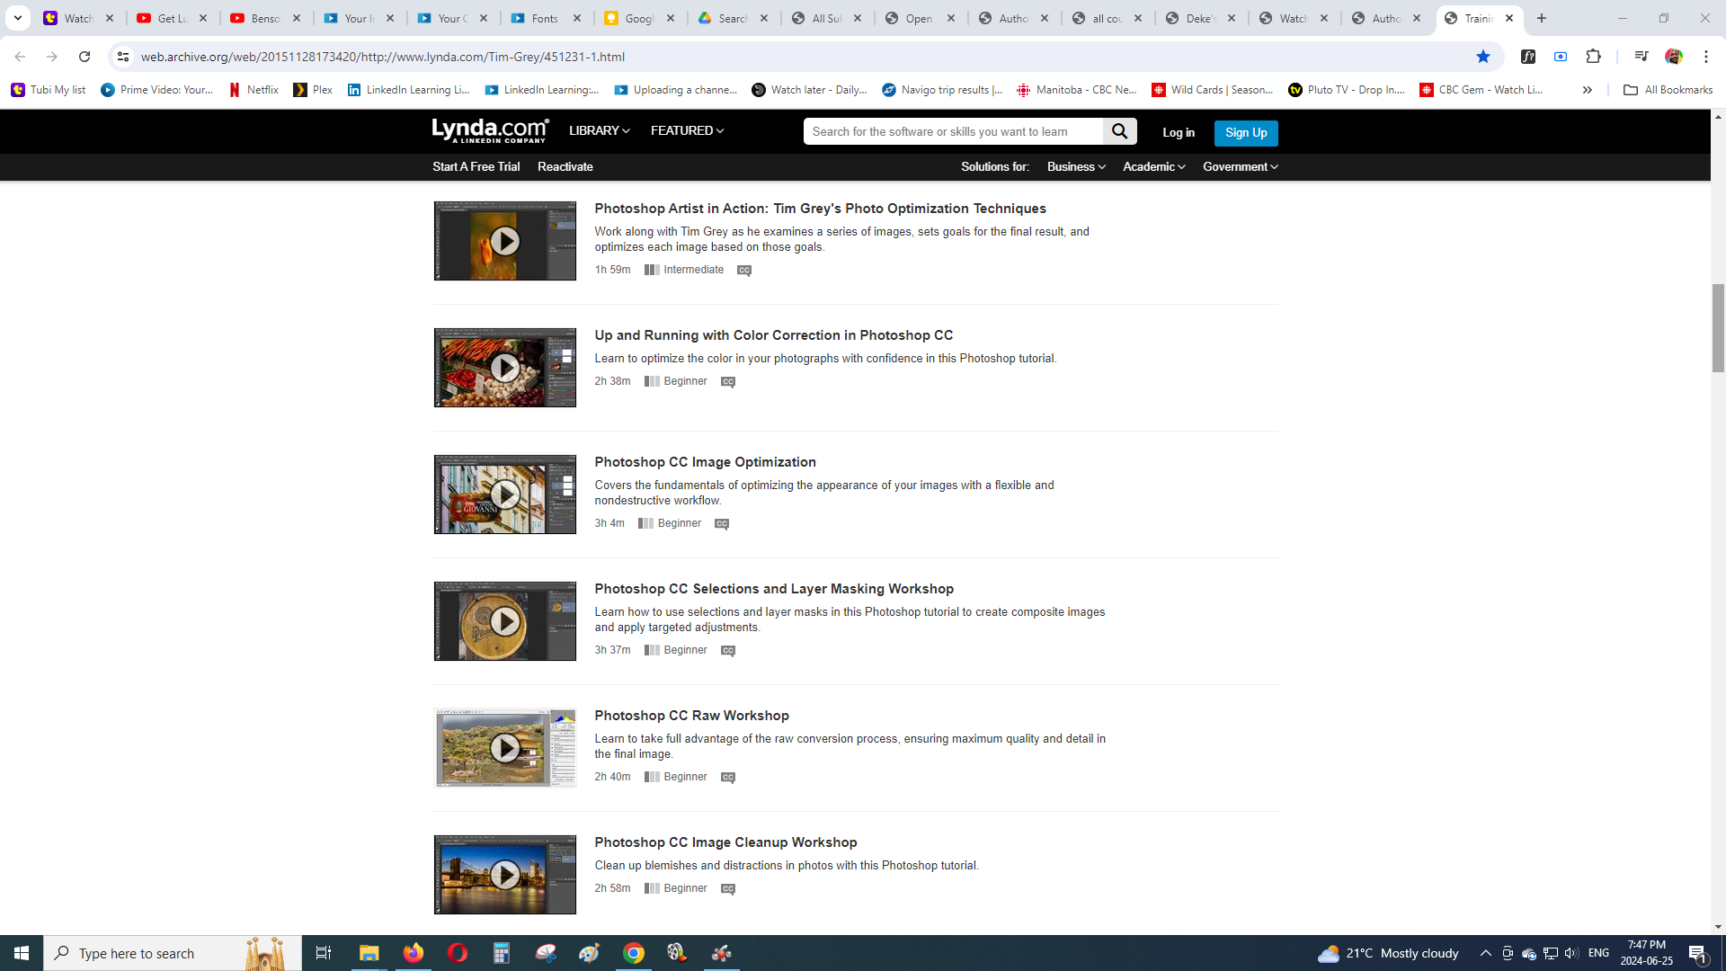Click the Lynda.com logo

click(490, 130)
